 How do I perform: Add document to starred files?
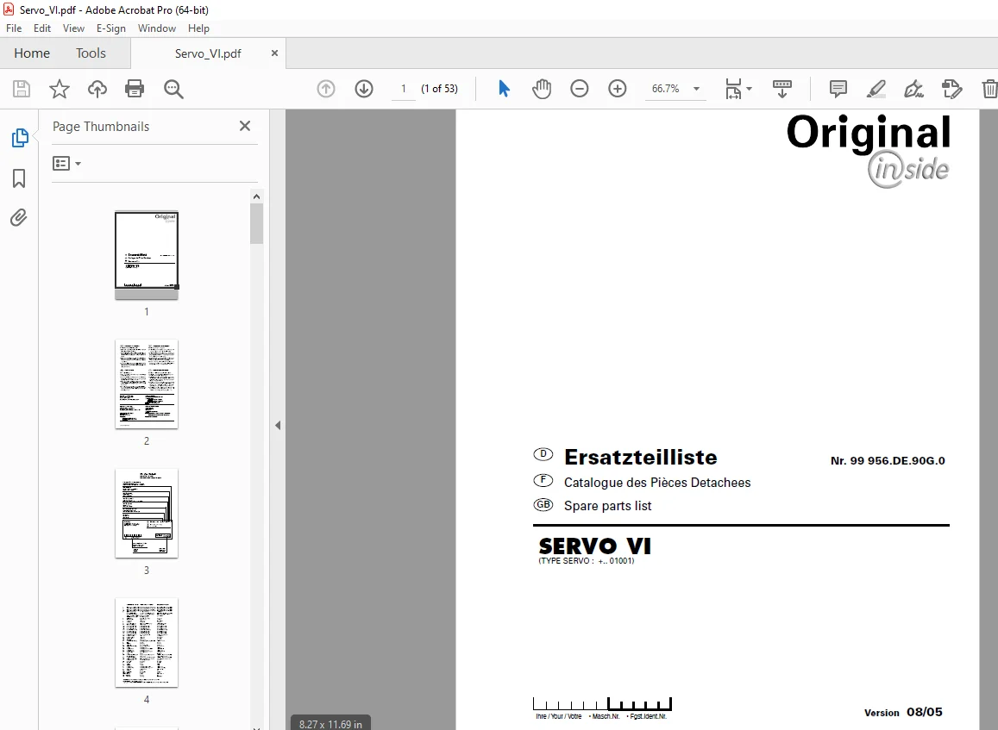[60, 89]
